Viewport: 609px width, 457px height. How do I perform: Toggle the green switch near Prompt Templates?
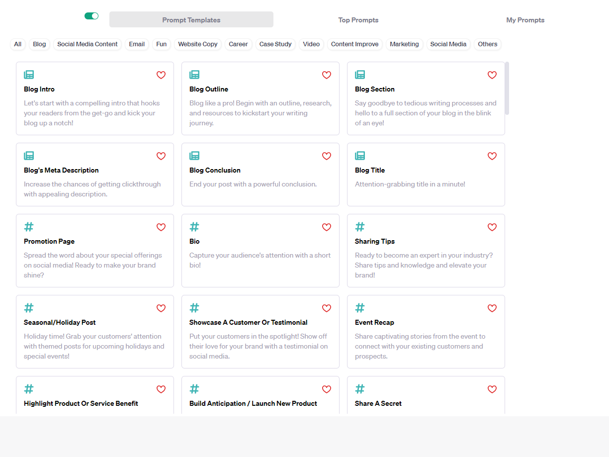tap(91, 15)
